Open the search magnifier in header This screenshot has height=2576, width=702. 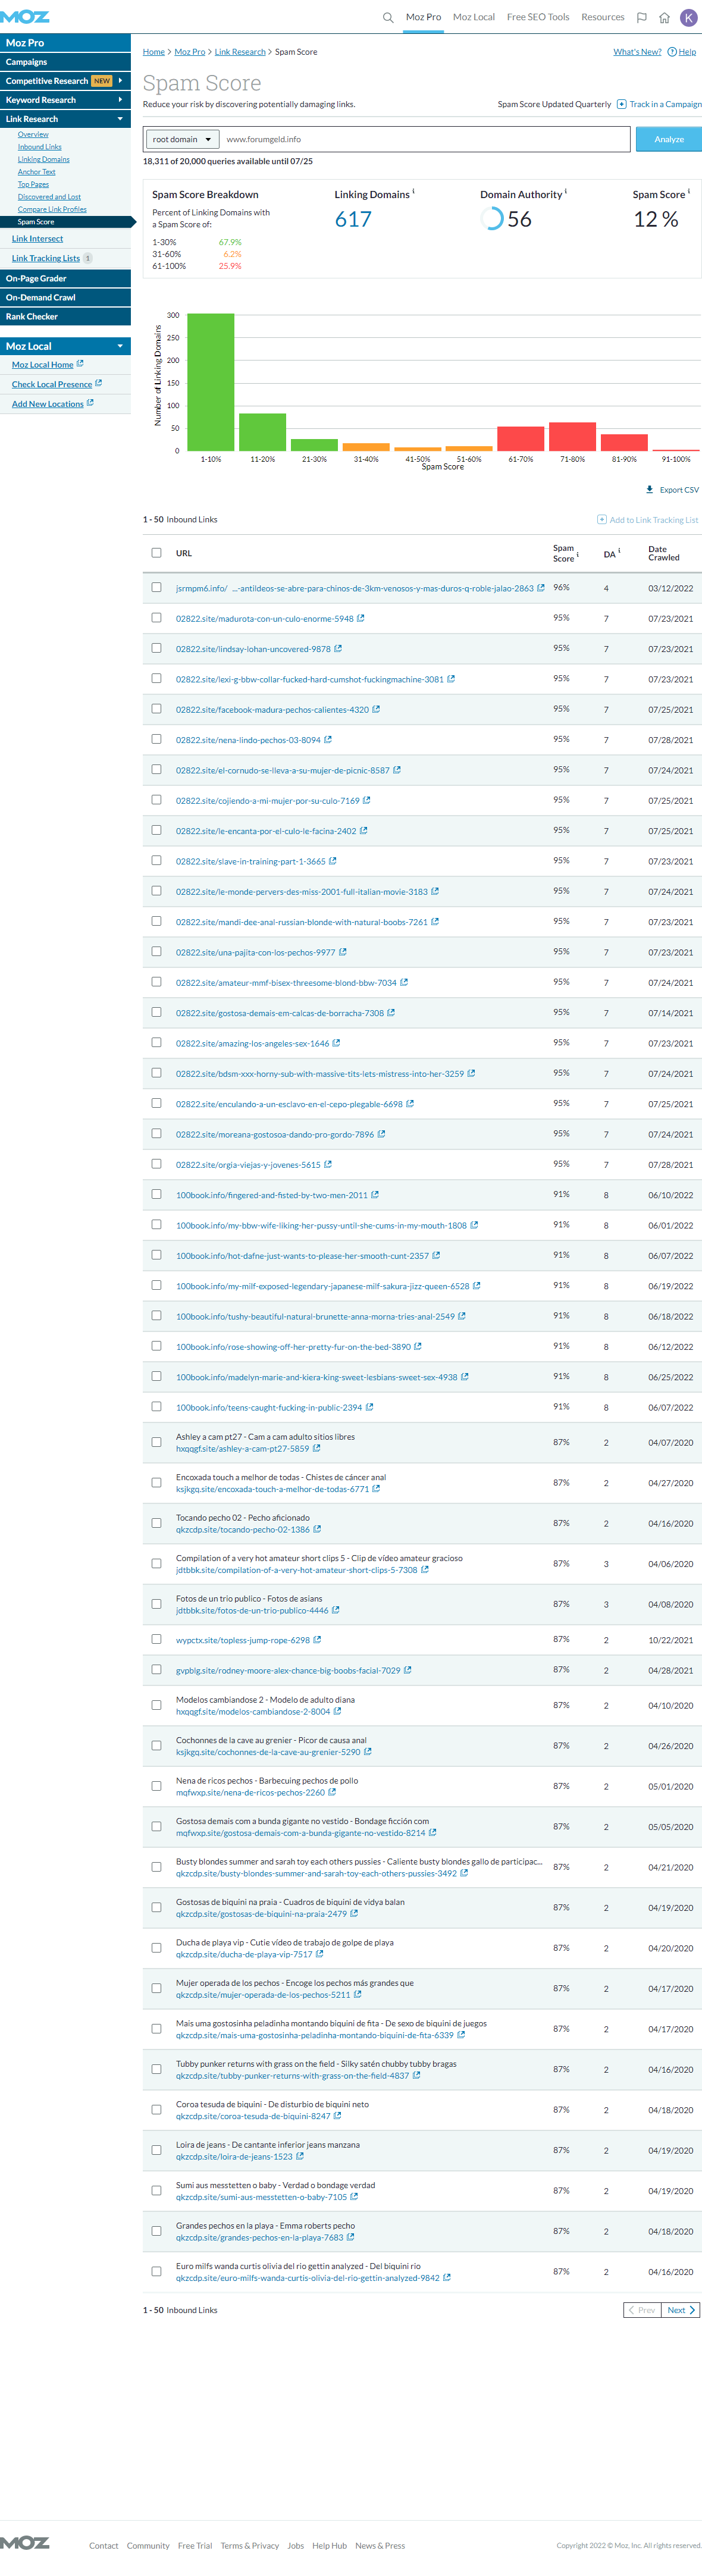(x=388, y=17)
